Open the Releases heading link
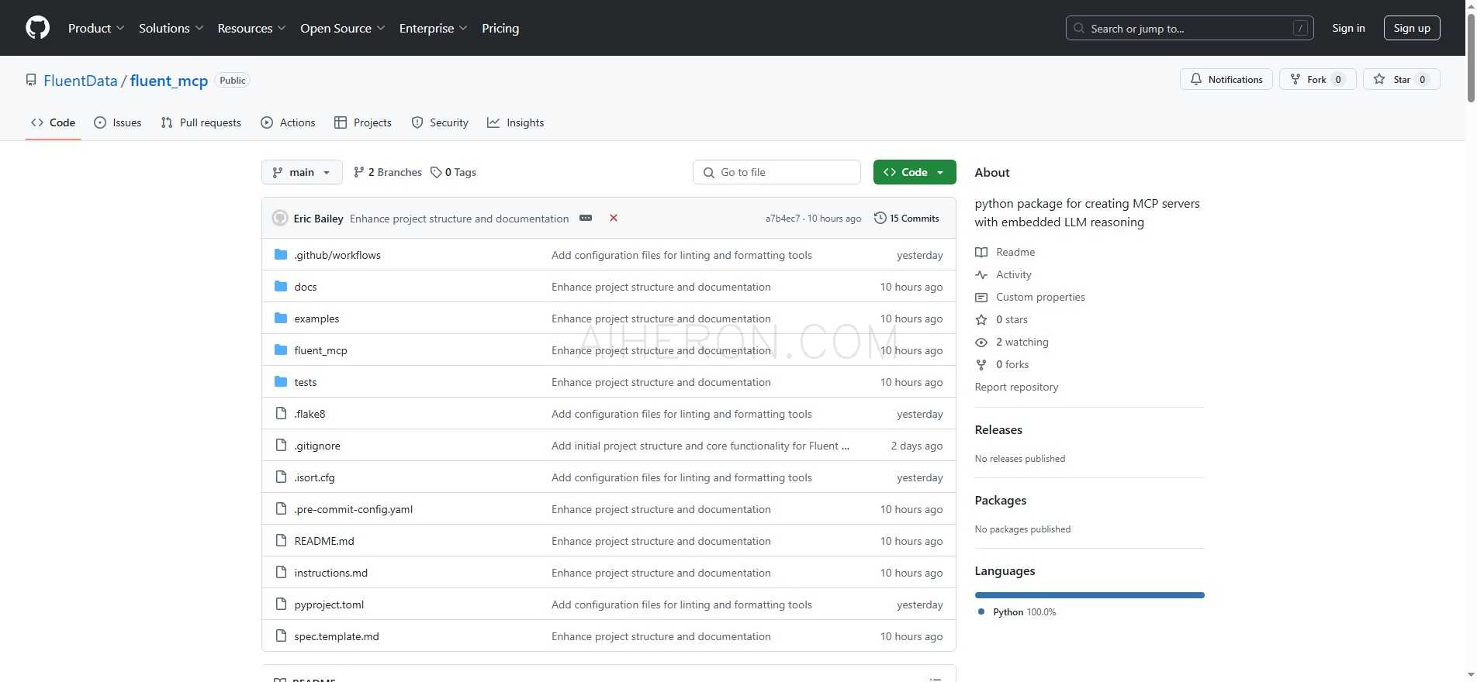 click(x=998, y=429)
